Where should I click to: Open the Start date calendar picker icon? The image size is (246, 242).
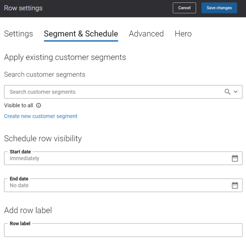click(x=235, y=158)
